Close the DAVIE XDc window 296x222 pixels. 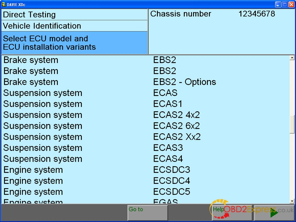291,4
